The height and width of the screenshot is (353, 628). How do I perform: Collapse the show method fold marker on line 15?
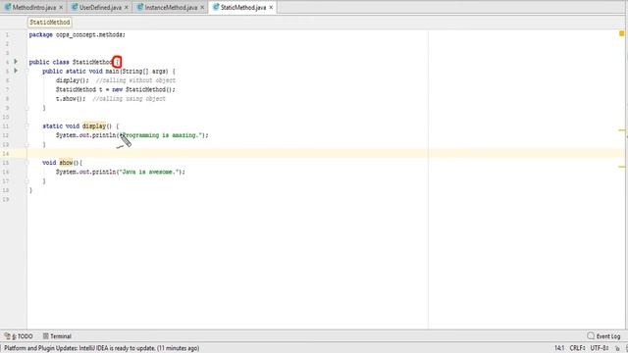point(26,163)
